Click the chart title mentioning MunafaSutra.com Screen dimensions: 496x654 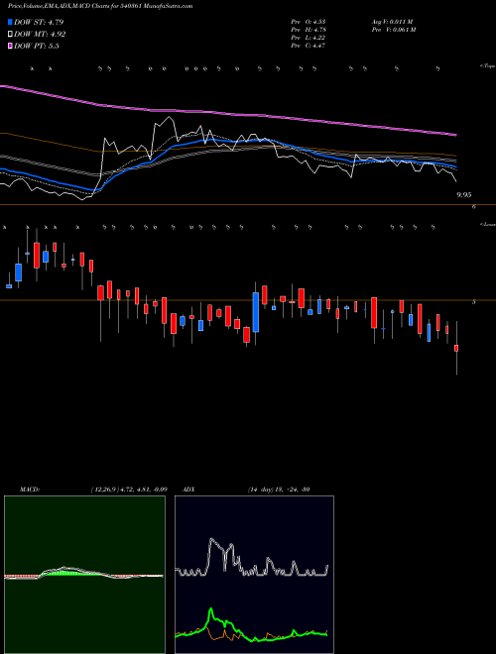pos(100,7)
